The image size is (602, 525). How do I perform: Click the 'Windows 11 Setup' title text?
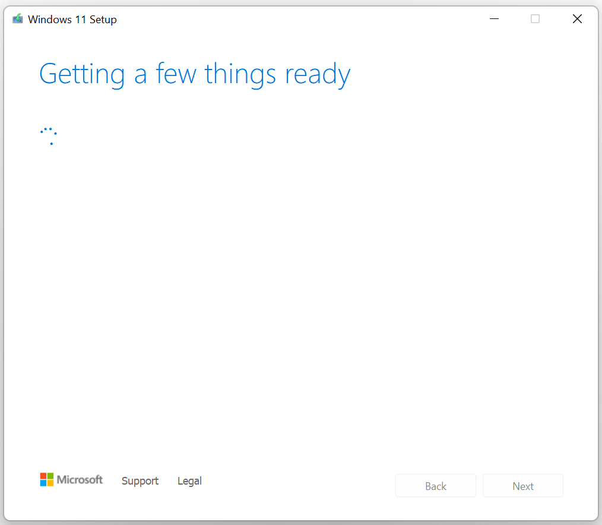72,19
